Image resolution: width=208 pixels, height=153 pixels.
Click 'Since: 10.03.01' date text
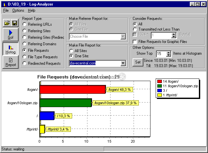[155, 61]
